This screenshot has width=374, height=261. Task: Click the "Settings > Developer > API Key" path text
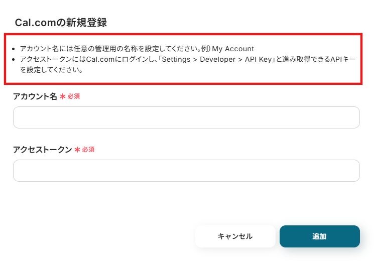pos(218,59)
